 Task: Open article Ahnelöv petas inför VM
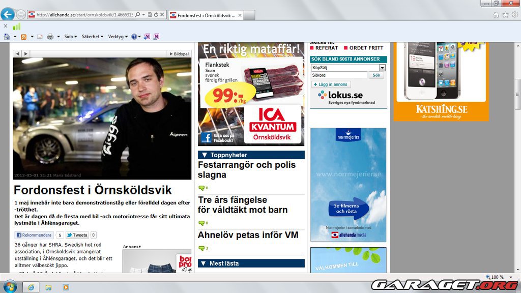click(x=248, y=235)
